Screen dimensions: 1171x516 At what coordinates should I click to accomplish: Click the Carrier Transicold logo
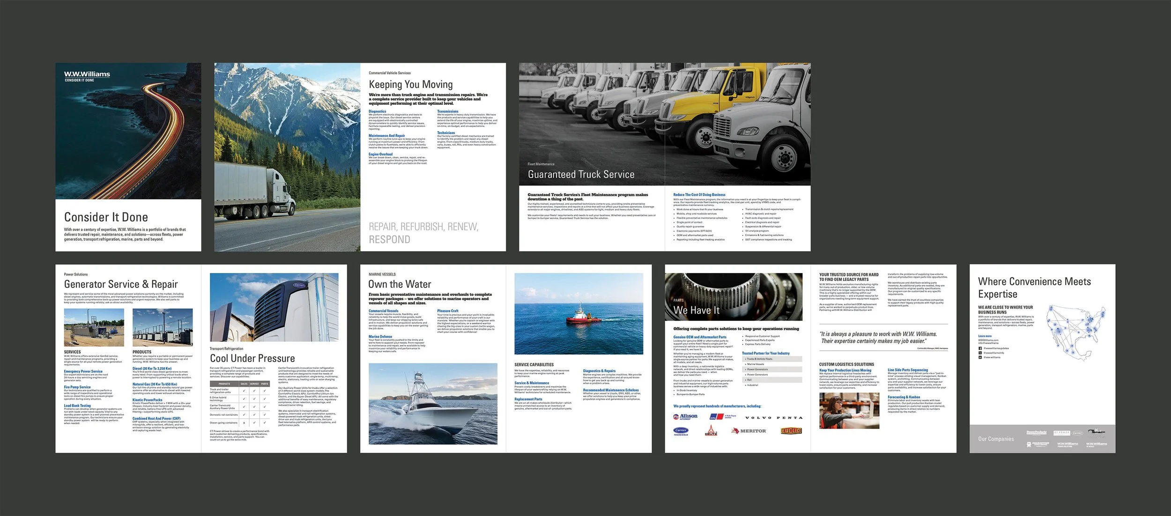pos(681,431)
